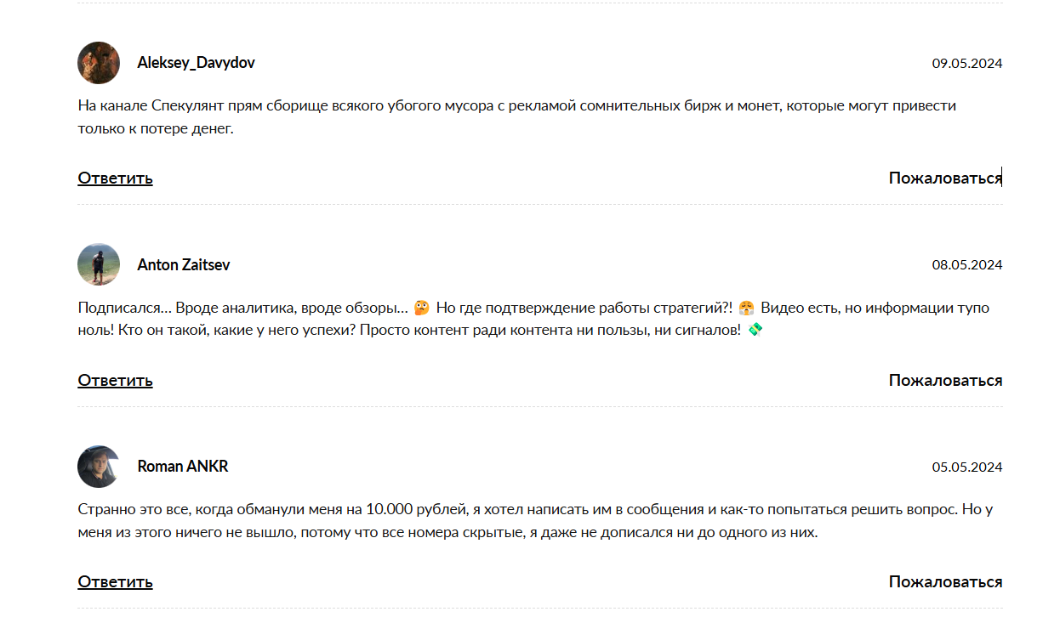Click the angry steaming face emoji
The image size is (1060, 623).
(746, 308)
